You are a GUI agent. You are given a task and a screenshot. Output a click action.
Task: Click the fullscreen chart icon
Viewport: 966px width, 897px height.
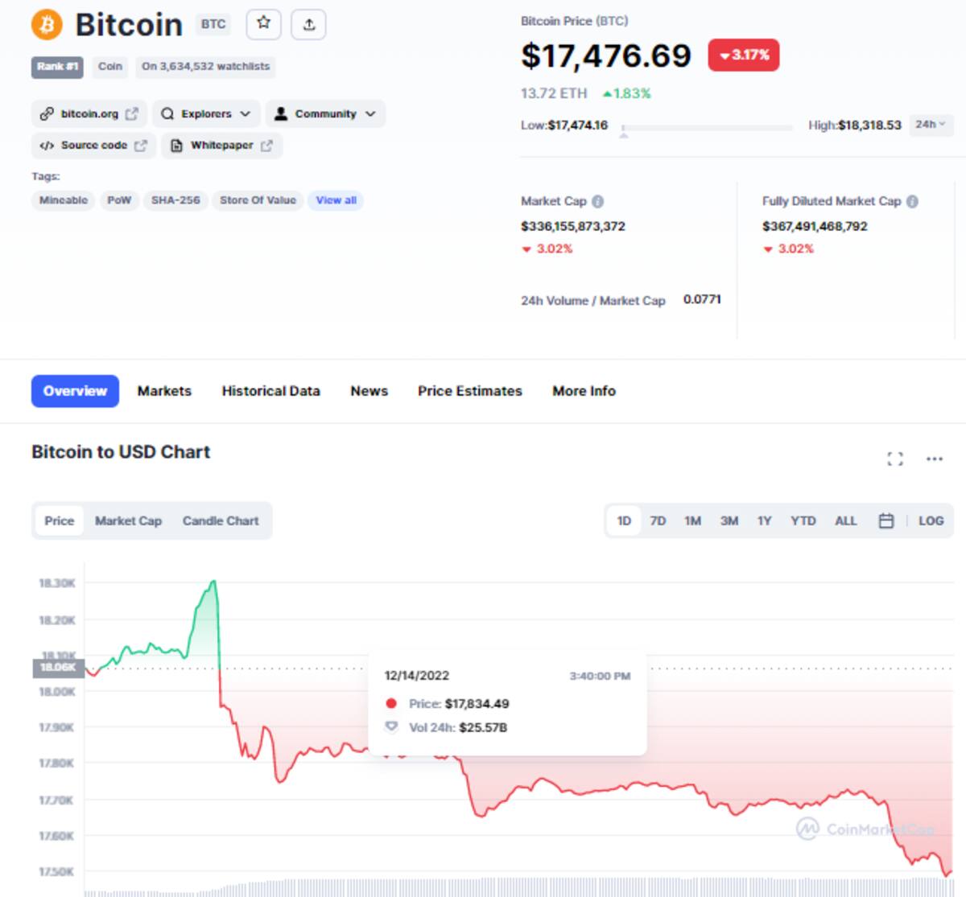tap(895, 459)
